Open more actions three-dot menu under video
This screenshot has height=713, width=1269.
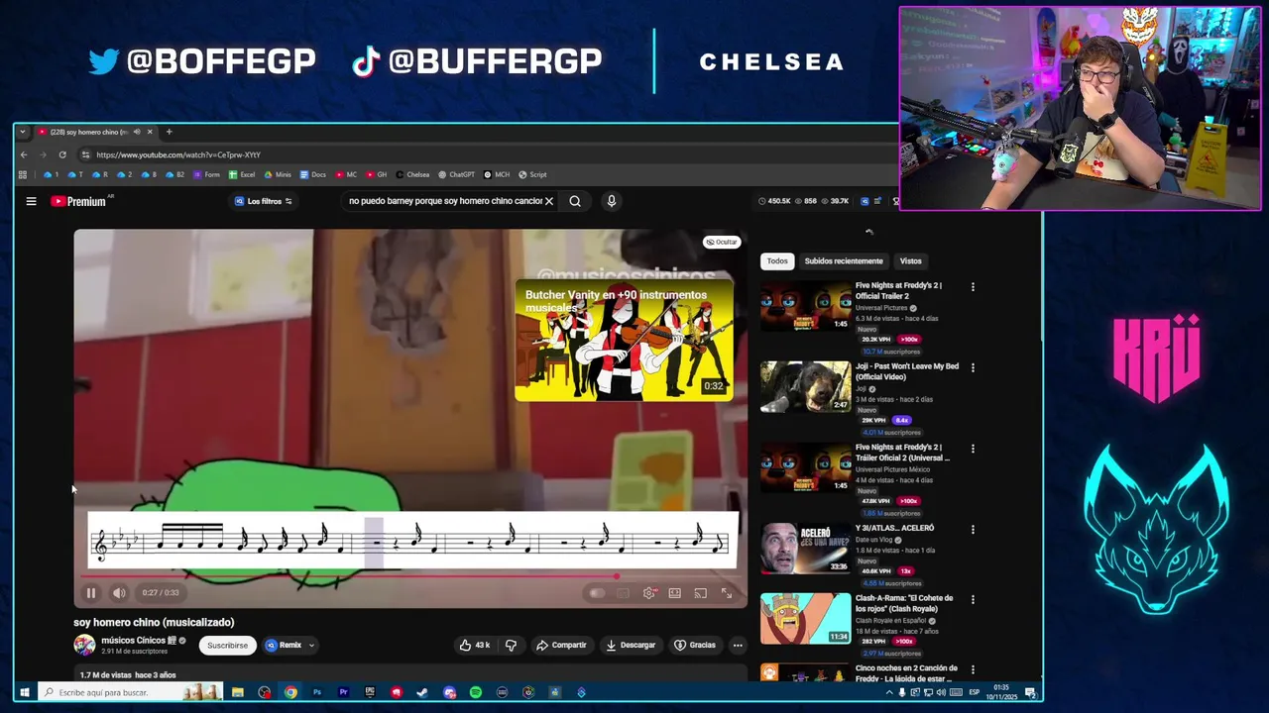tap(738, 646)
